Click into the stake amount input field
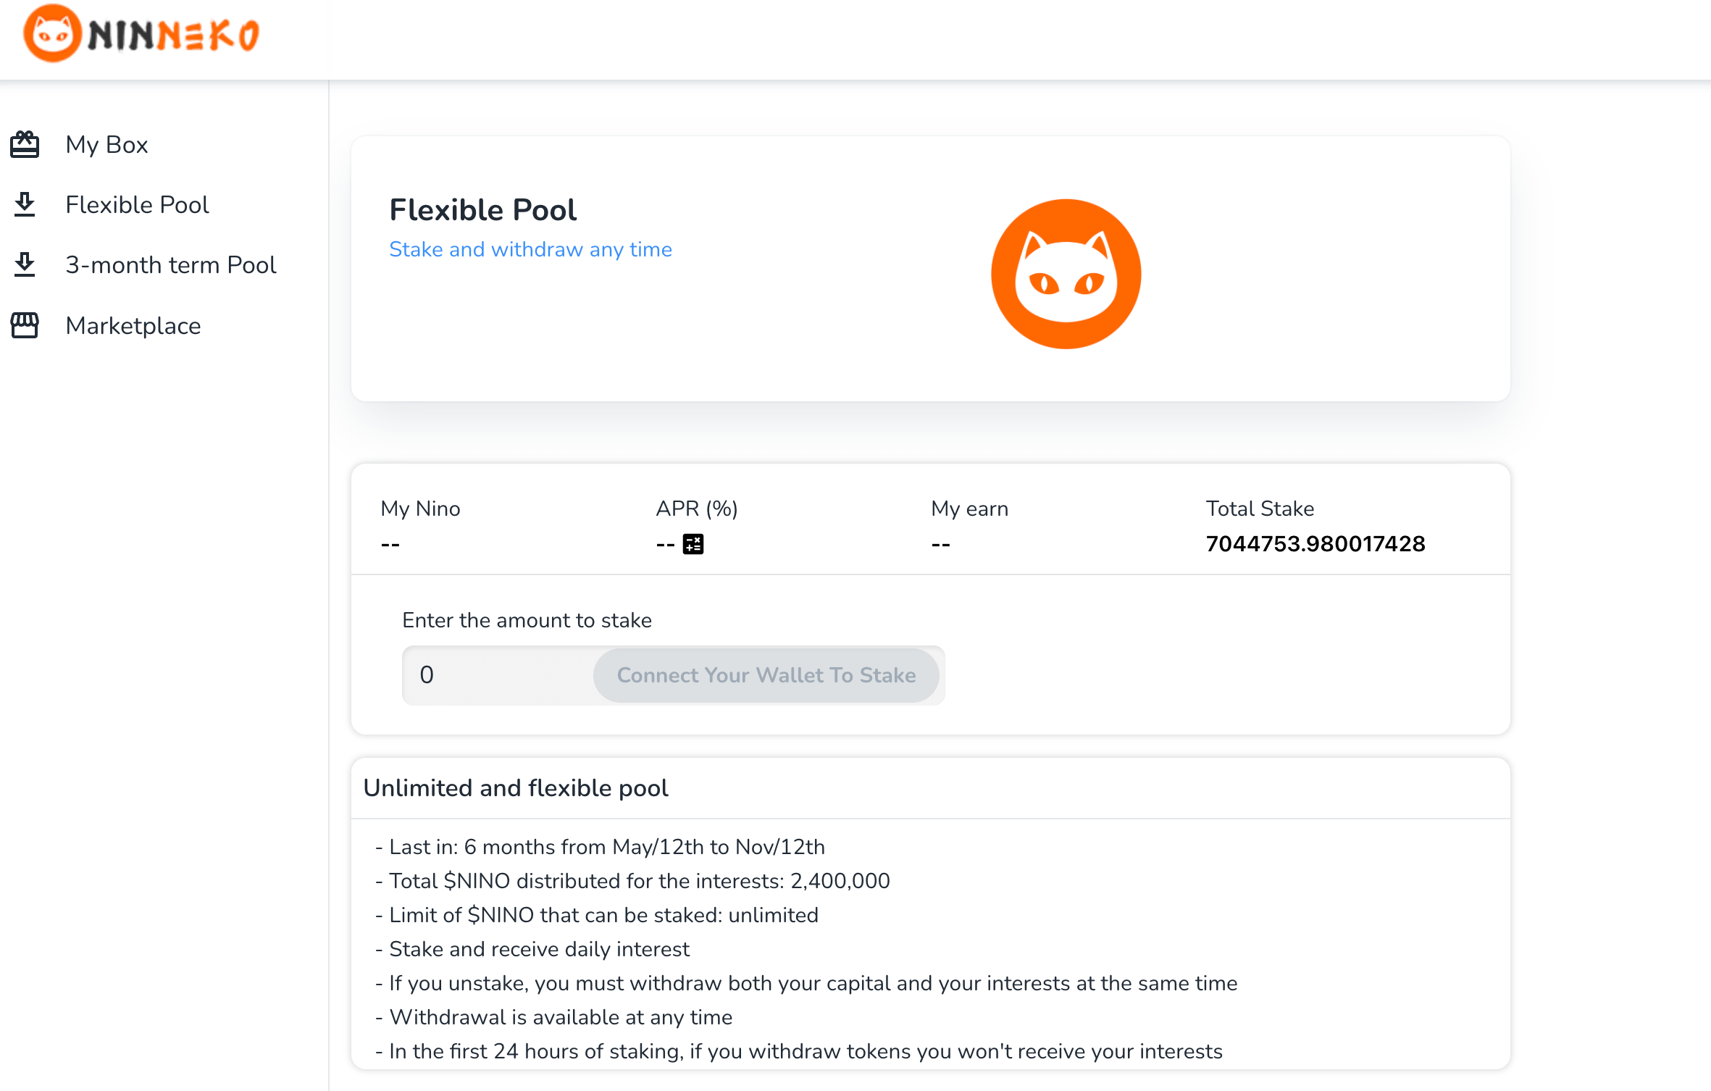This screenshot has height=1091, width=1711. pos(498,675)
